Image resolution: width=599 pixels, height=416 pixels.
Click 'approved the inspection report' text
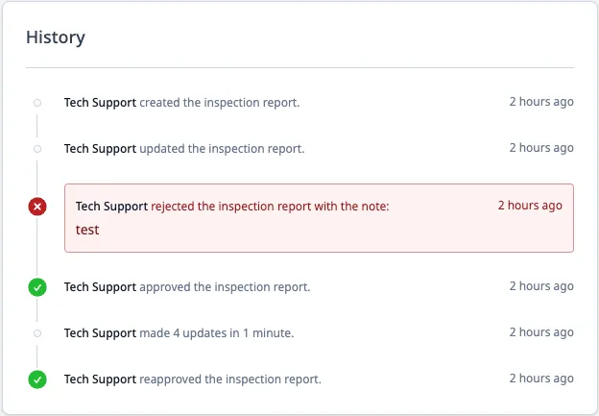225,287
